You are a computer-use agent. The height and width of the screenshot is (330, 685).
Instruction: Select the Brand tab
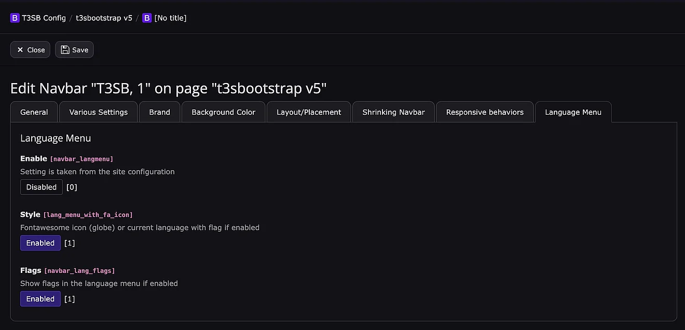point(160,112)
